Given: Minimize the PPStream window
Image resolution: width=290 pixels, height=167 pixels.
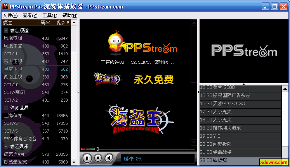Looking at the screenshot, I should click(x=266, y=7).
